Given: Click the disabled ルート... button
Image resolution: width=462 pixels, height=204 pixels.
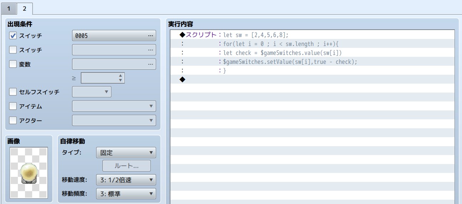Looking at the screenshot, I should (x=126, y=166).
